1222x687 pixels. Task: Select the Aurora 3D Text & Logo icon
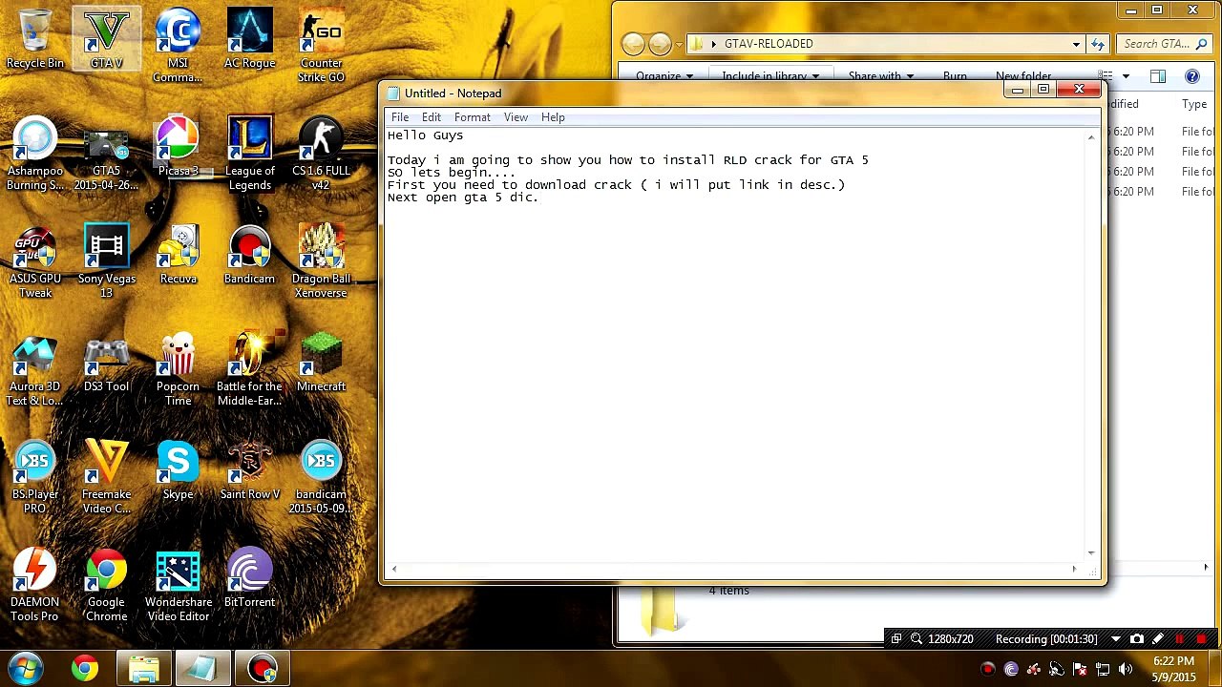35,369
